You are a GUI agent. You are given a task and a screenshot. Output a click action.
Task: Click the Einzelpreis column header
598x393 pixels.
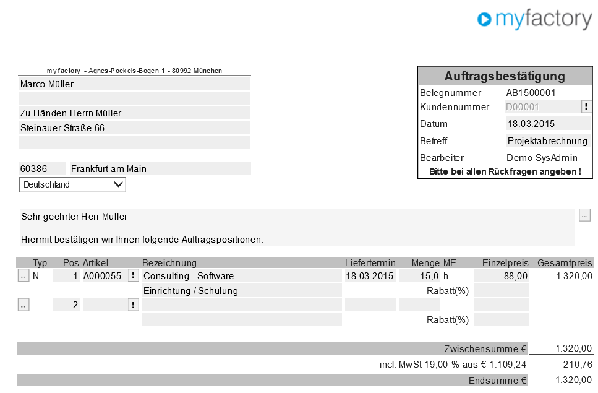pos(505,263)
